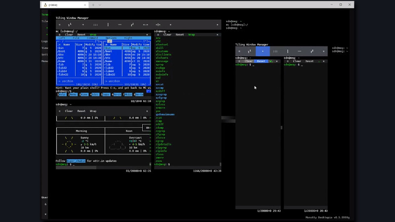The width and height of the screenshot is (395, 222).
Task: Click highlighted plus icon in right Tiling Window Manager
Action: (x=263, y=51)
